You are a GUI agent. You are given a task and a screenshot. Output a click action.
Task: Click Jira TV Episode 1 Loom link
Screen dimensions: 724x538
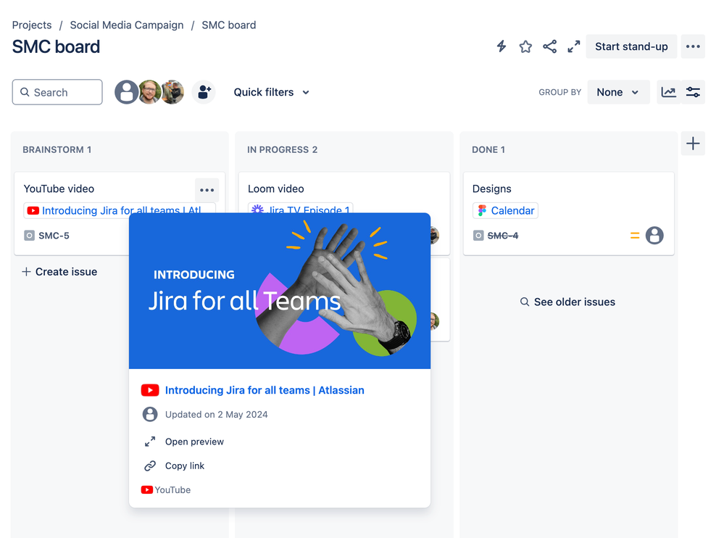[301, 208]
